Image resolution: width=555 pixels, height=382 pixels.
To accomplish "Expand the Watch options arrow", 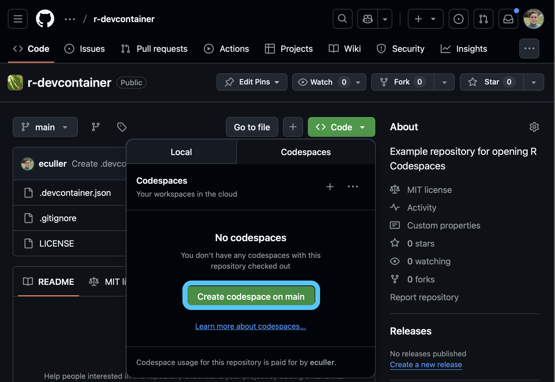I will [x=358, y=82].
